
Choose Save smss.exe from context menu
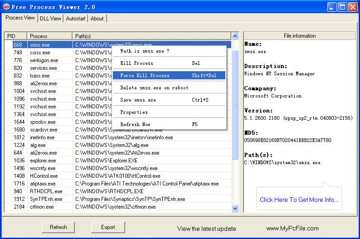click(169, 100)
